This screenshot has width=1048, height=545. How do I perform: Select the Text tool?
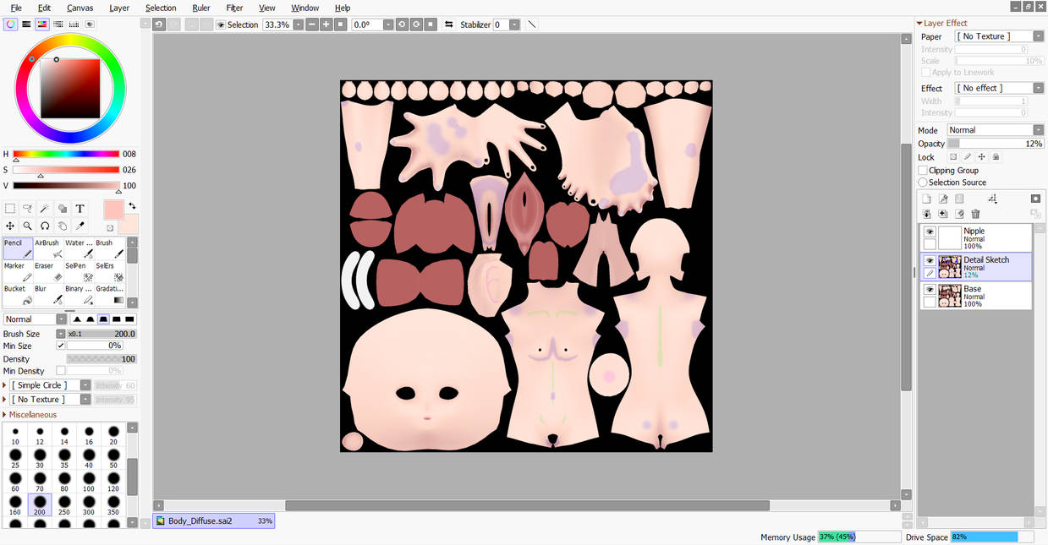tap(80, 209)
